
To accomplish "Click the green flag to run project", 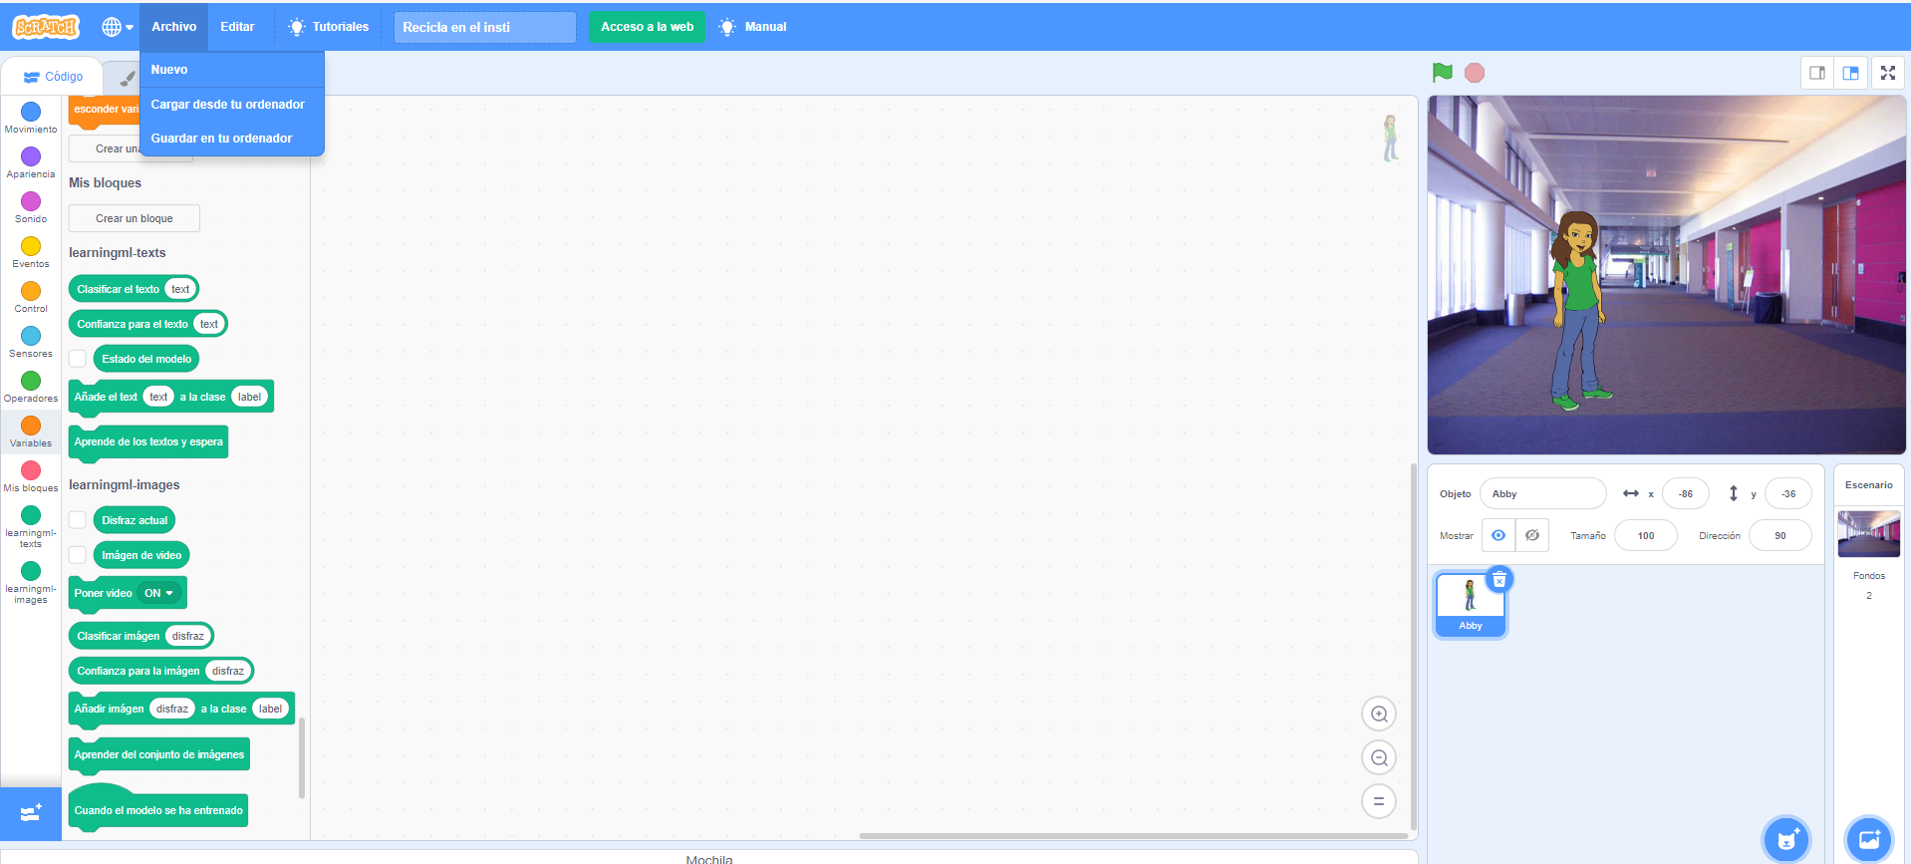I will click(x=1442, y=72).
